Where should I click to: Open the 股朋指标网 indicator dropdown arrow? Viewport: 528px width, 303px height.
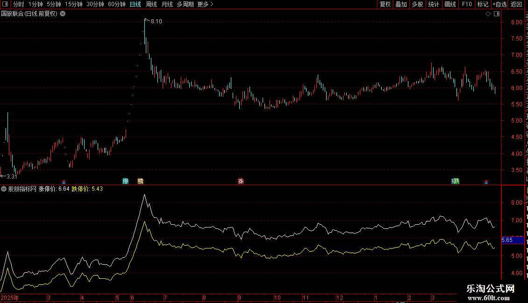4,189
